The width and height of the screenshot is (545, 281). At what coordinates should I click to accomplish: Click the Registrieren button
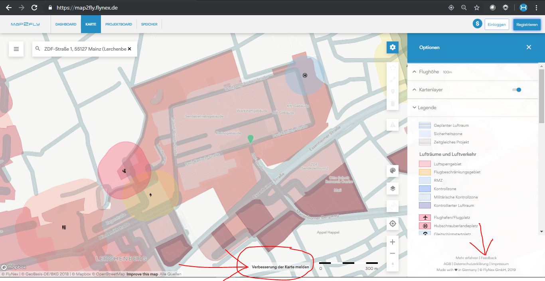pyautogui.click(x=527, y=24)
